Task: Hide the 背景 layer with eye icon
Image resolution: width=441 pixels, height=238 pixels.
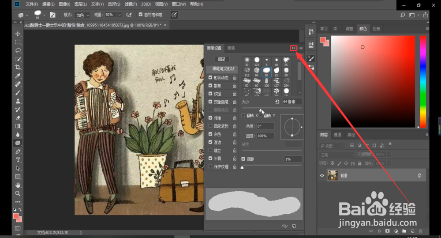Action: 322,175
